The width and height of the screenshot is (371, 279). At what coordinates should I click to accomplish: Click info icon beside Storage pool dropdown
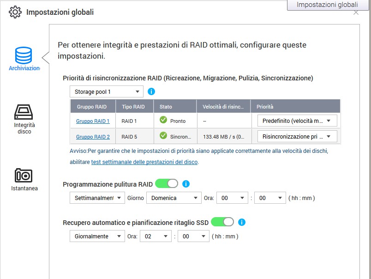(151, 91)
